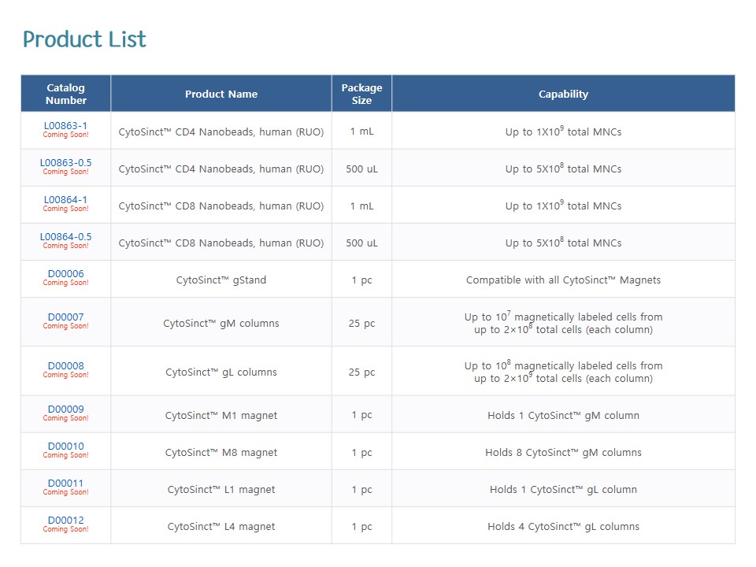The width and height of the screenshot is (756, 567).
Task: Open catalog link D00008
Action: [65, 366]
